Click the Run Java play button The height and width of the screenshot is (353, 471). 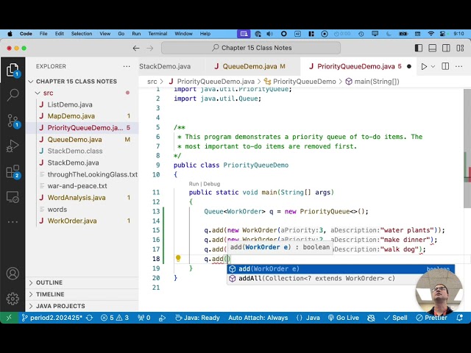[x=424, y=66]
